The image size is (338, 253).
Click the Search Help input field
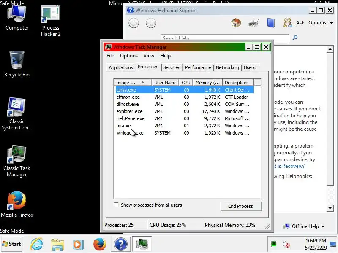[x=225, y=38]
